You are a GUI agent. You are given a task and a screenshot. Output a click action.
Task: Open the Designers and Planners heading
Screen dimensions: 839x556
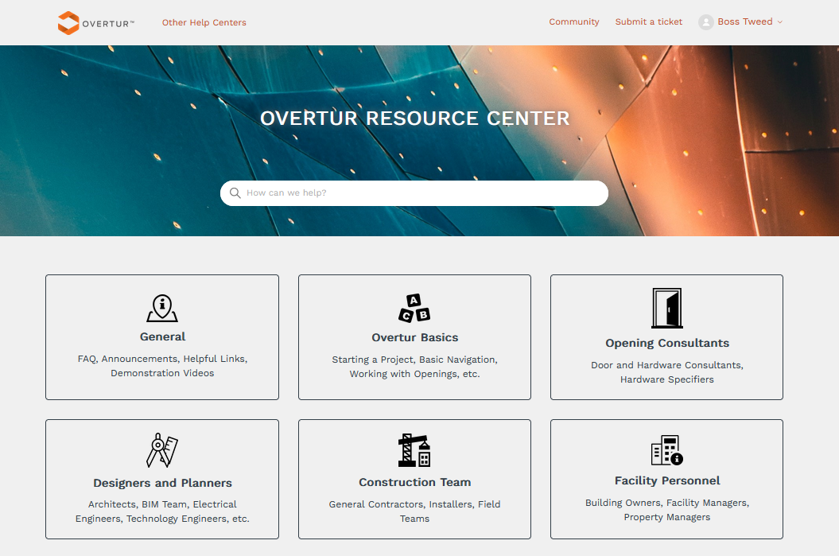point(163,484)
